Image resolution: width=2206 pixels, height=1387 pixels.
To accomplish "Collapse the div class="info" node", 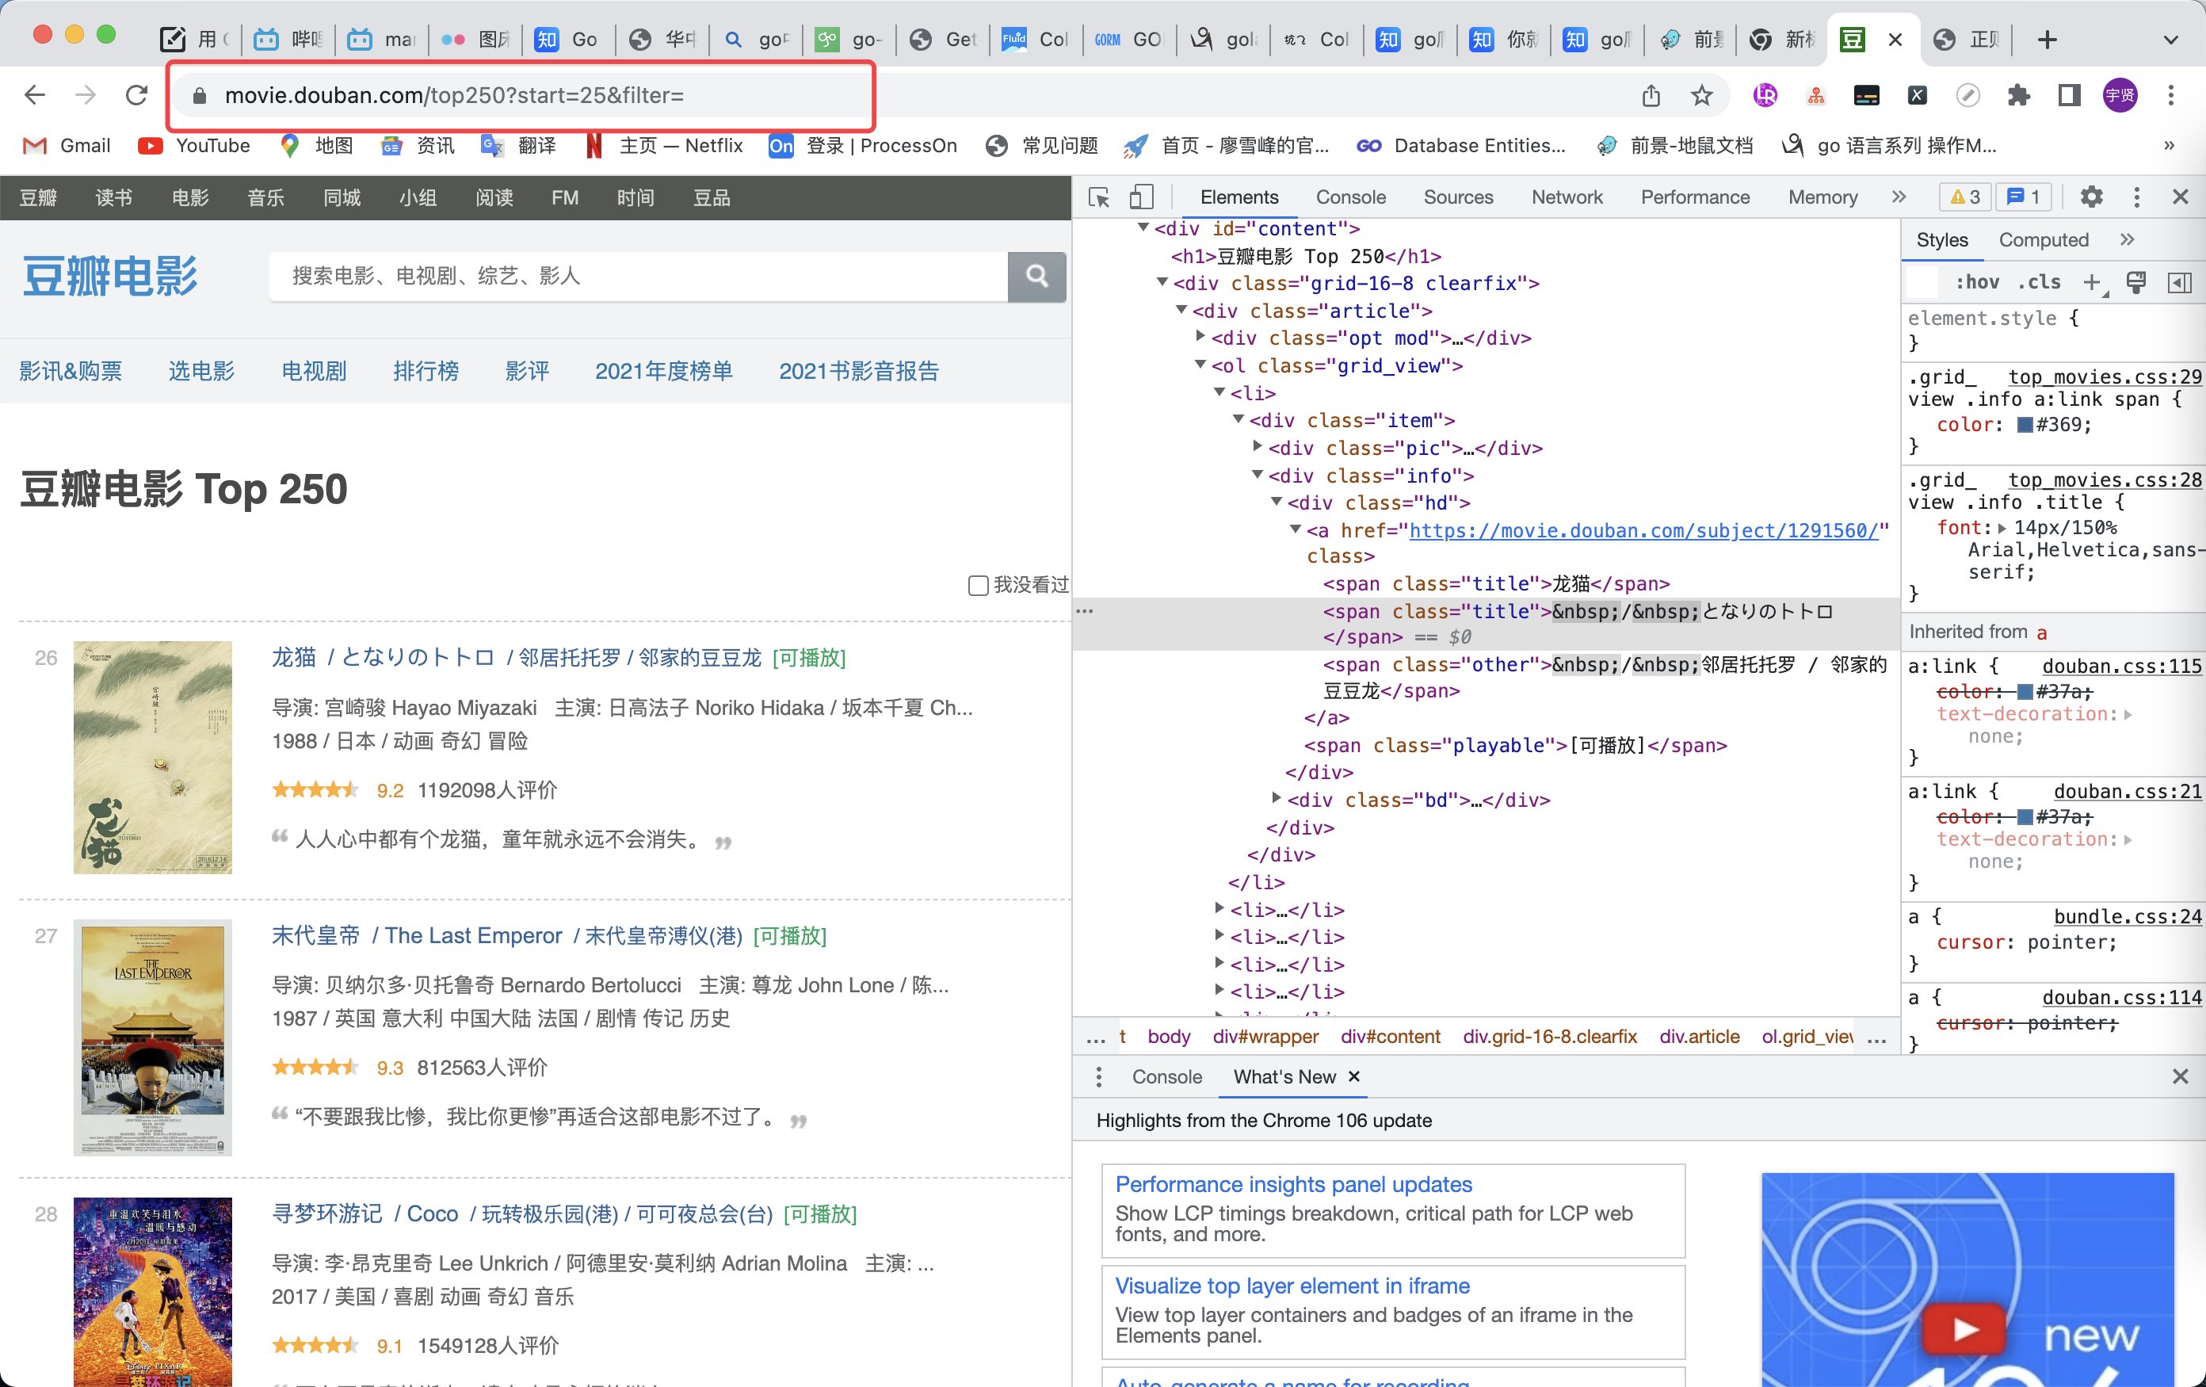I will (x=1258, y=475).
